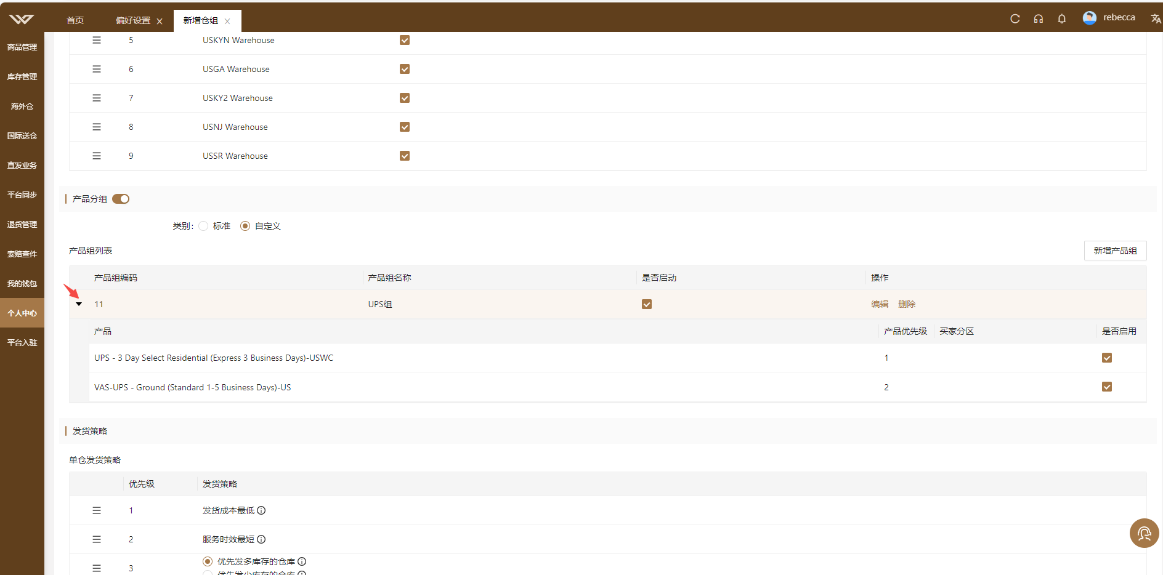Screen dimensions: 1163x575
Task: Switch to the 偏好设置 tab
Action: [133, 20]
